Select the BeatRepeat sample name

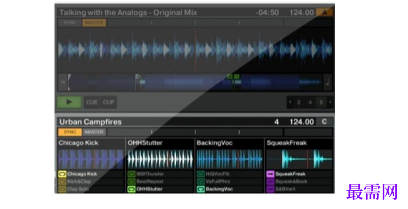[150, 182]
